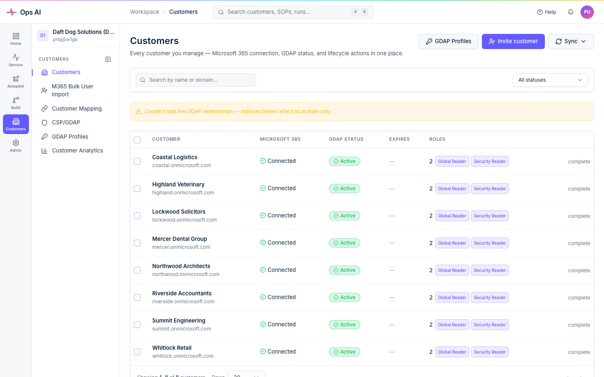
Task: Go to Workspace breadcrumb
Action: pyautogui.click(x=144, y=12)
